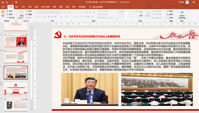Insert a new slide with the 新建幻灯片 icon

pos(22,14)
